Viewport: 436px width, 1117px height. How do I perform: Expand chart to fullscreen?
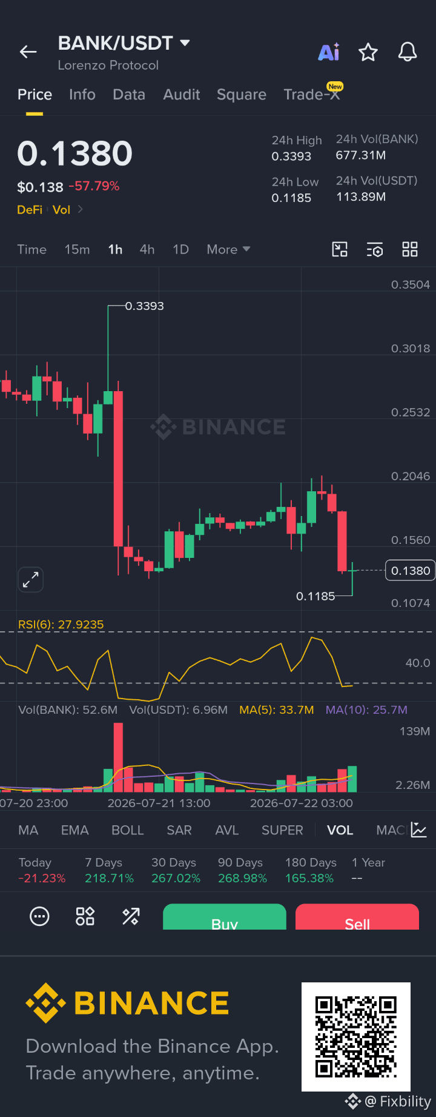coord(30,580)
